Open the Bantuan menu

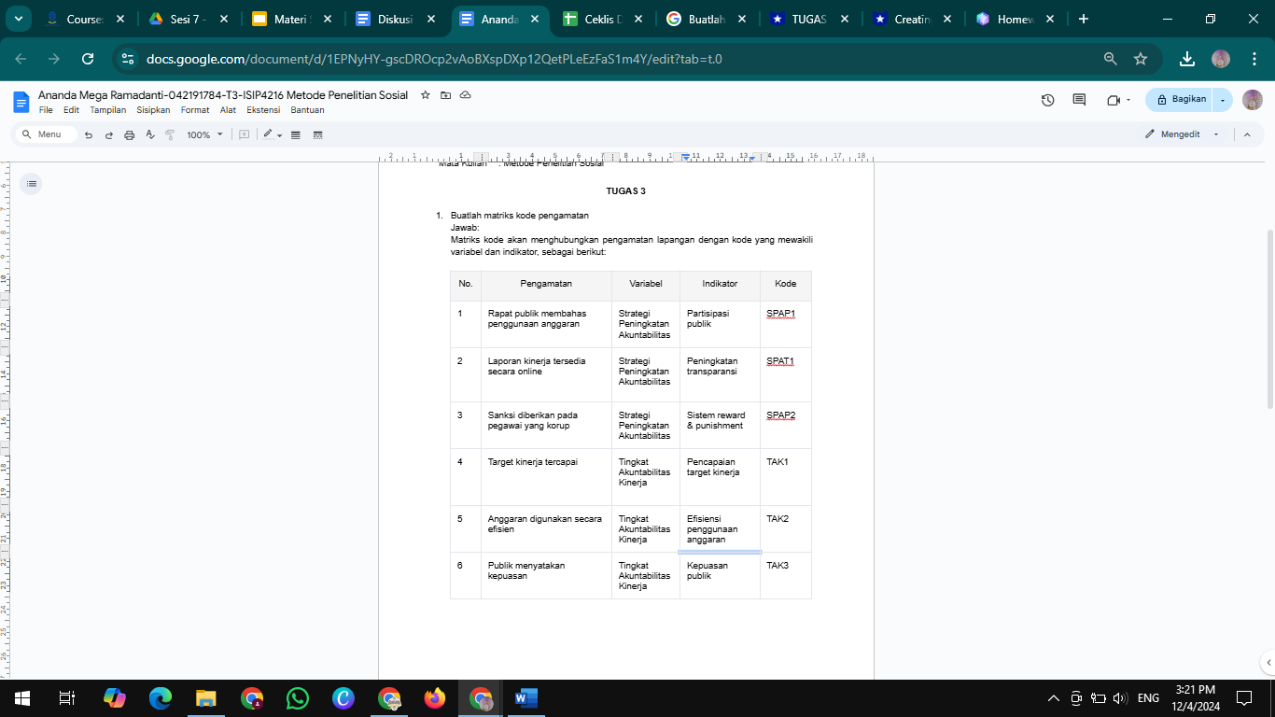[x=307, y=110]
